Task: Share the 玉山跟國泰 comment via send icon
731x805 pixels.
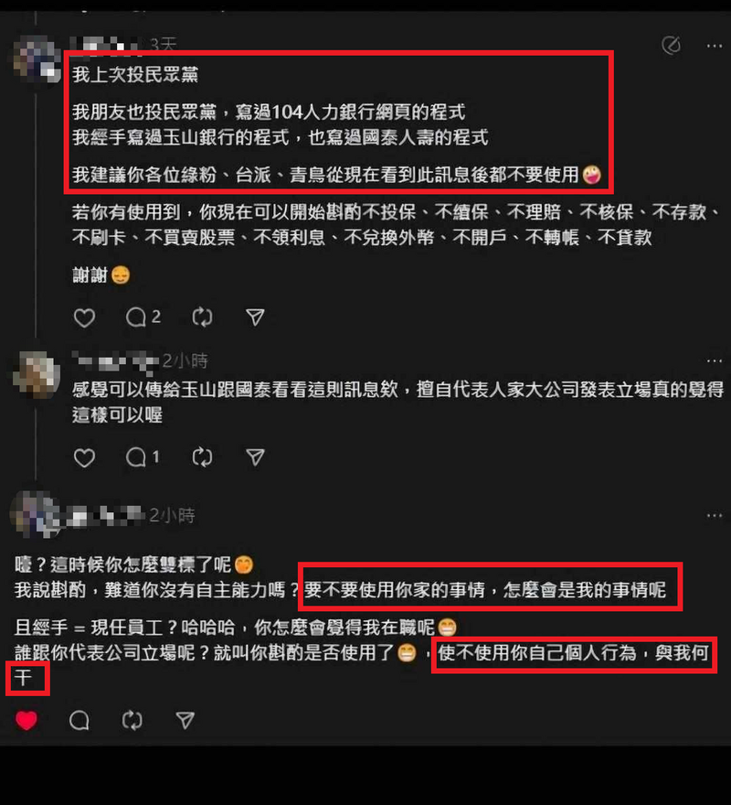Action: pos(255,456)
